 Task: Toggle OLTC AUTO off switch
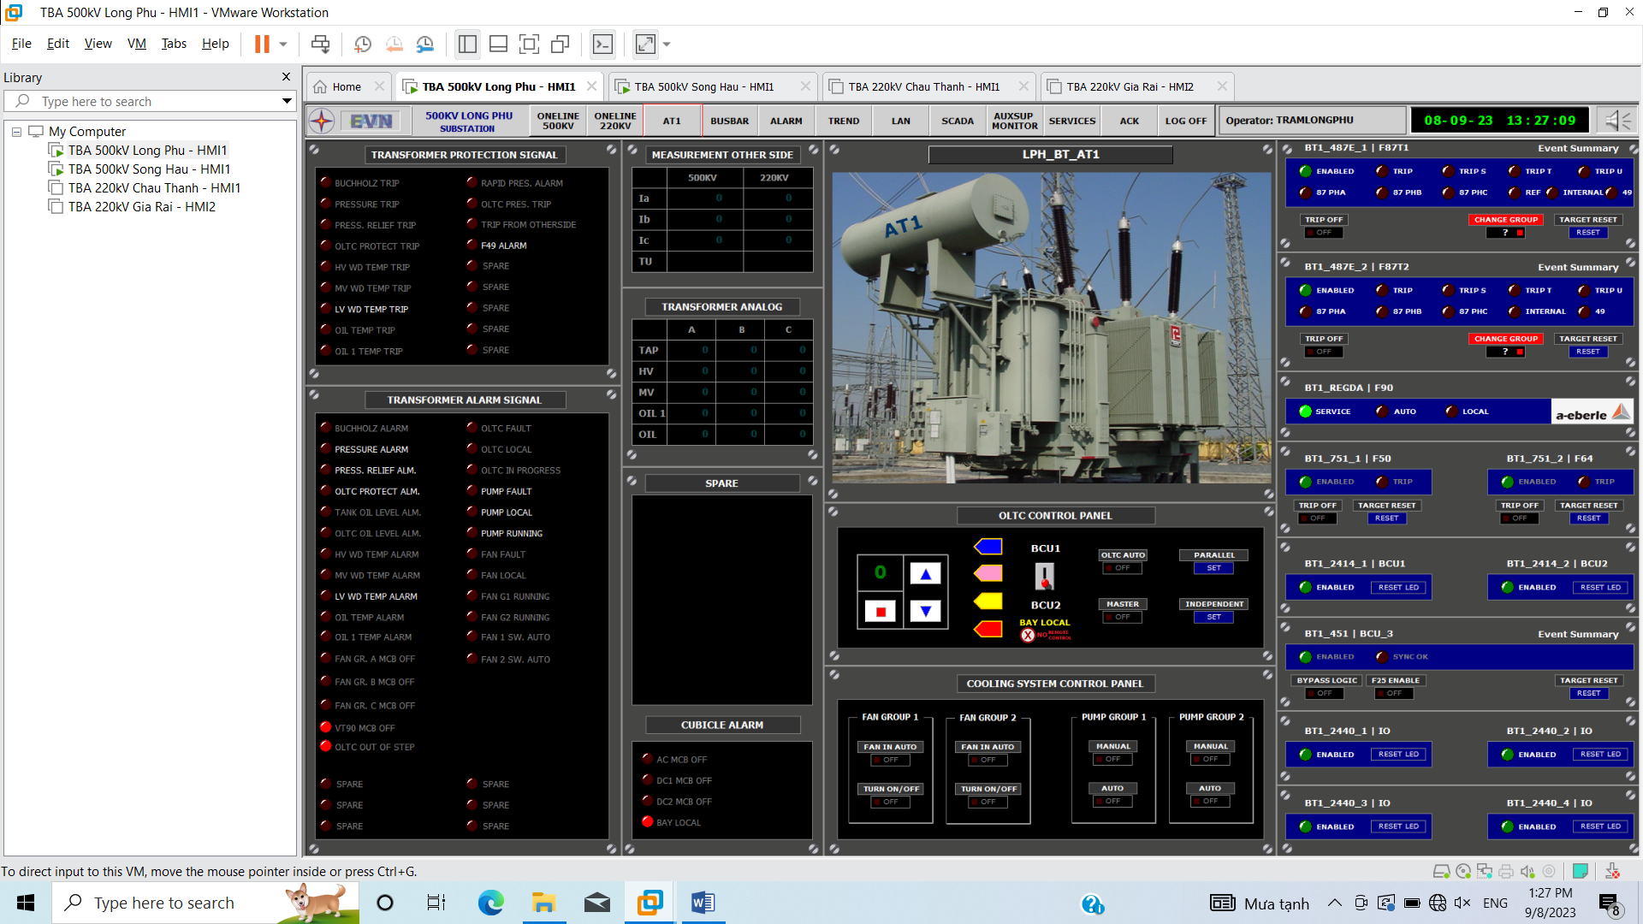tap(1122, 568)
